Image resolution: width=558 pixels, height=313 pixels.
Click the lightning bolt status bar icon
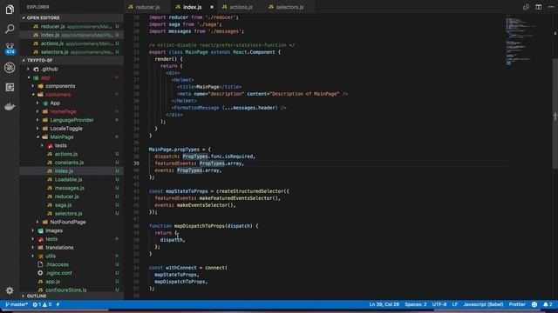pyautogui.click(x=58, y=304)
